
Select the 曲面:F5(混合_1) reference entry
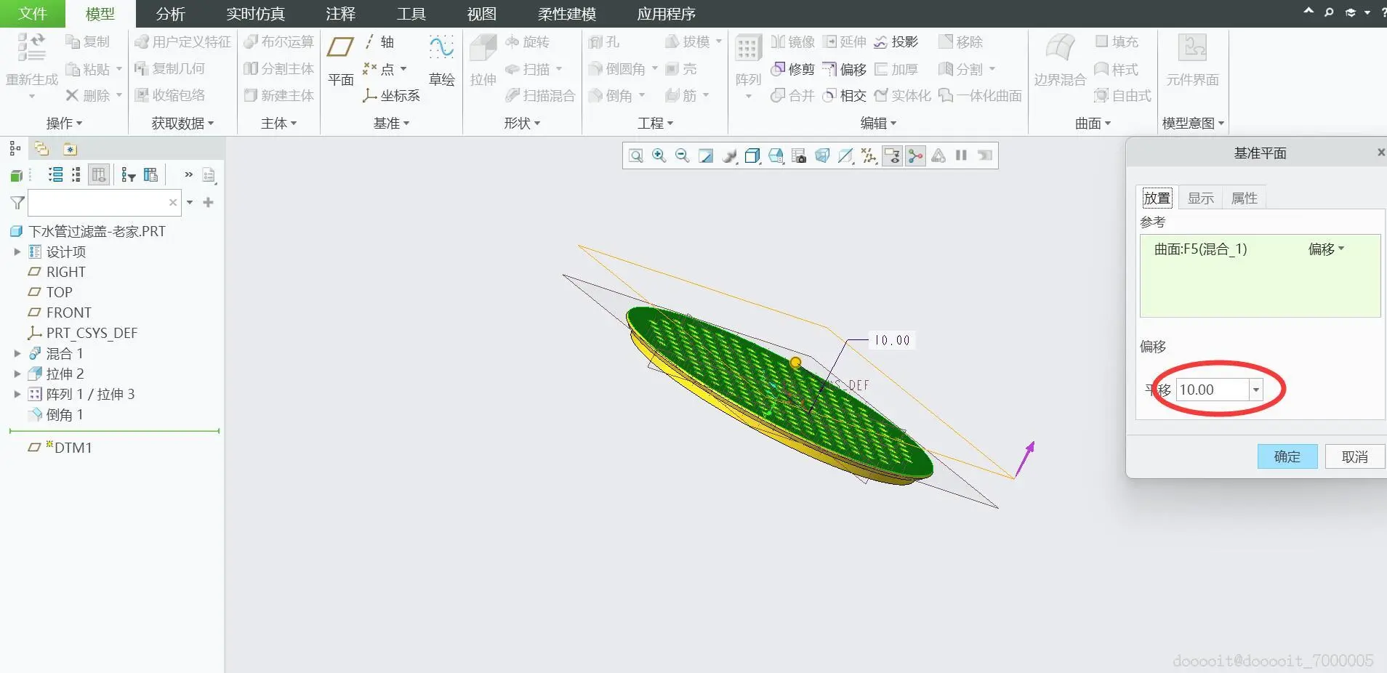point(1200,249)
